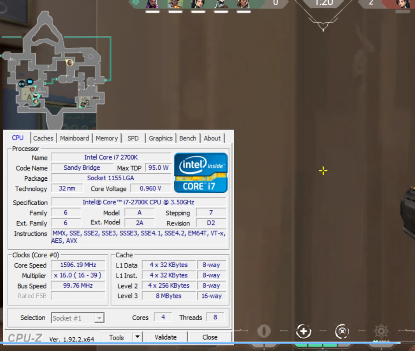Click the Level 2 cache 4 x 256 KBytes value
The width and height of the screenshot is (415, 351).
[169, 286]
